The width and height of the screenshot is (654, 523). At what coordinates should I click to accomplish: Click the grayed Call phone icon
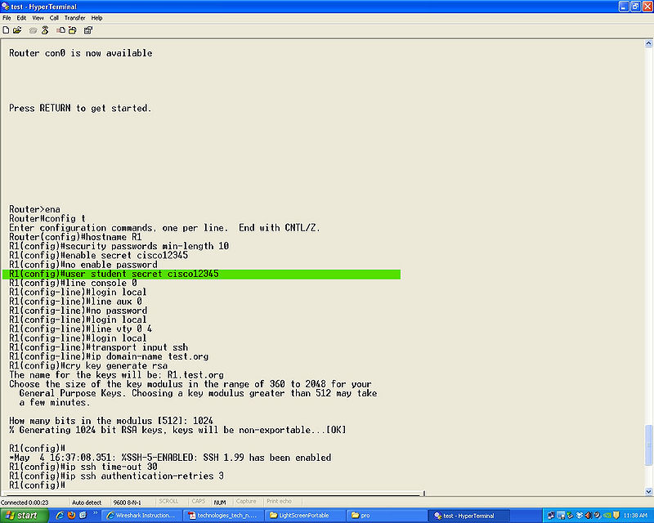[x=33, y=30]
